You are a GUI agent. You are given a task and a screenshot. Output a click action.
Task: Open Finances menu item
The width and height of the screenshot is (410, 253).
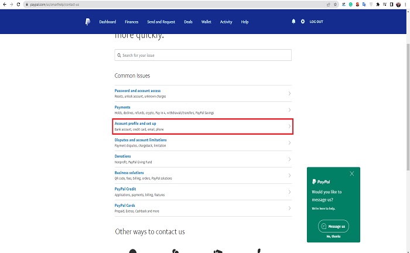point(132,22)
